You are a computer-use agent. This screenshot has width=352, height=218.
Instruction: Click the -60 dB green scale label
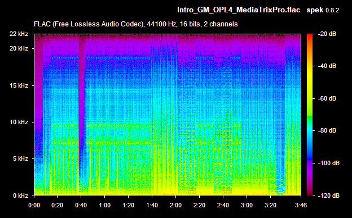click(327, 98)
